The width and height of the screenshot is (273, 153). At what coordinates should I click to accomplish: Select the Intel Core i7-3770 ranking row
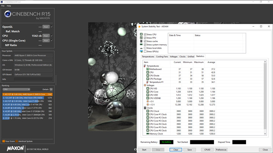click(27, 108)
